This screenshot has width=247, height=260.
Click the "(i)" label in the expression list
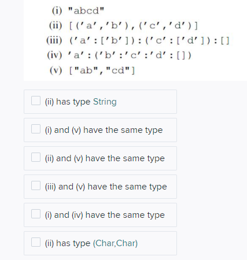pyautogui.click(x=57, y=10)
